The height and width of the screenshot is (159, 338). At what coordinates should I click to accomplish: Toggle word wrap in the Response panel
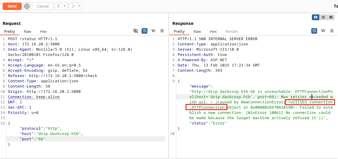point(314,31)
